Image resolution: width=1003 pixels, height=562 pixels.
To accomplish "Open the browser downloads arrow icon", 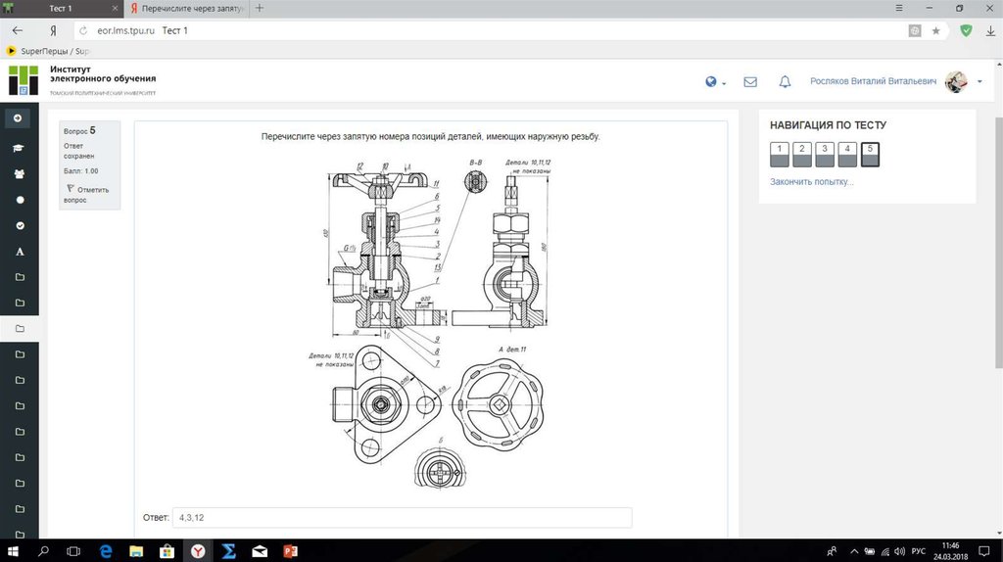I will 988,30.
